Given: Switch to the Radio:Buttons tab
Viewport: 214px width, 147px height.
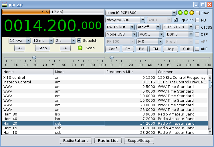Looking at the screenshot, I should point(76,141).
